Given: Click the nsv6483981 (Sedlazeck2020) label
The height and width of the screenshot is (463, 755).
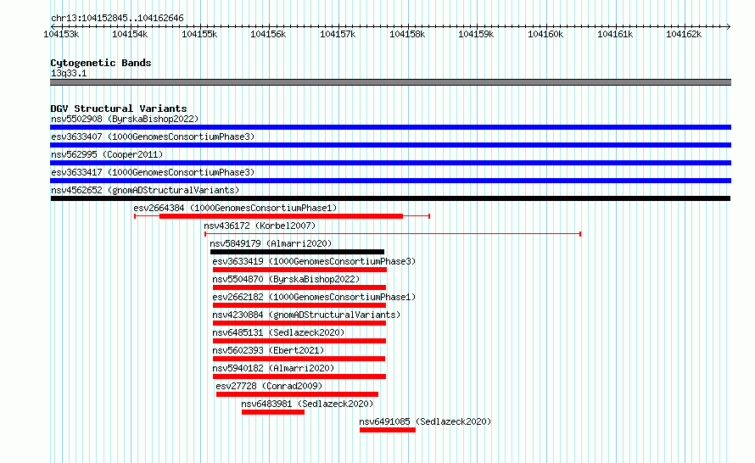Looking at the screenshot, I should 307,404.
